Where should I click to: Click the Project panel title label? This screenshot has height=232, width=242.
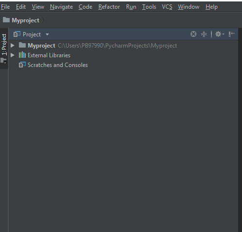(x=32, y=34)
